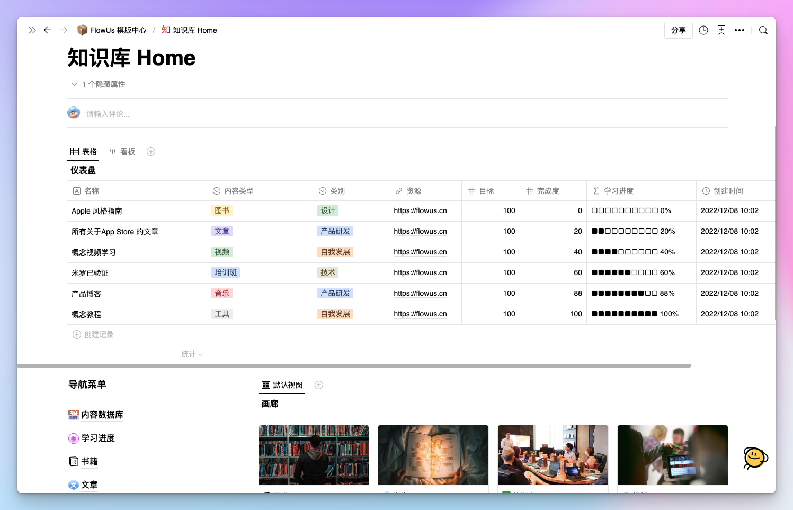
Task: Open the bookshelf thumbnail in the 画廊 gallery
Action: [x=314, y=455]
